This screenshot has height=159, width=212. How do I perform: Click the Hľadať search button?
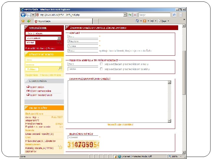[x=30, y=43]
